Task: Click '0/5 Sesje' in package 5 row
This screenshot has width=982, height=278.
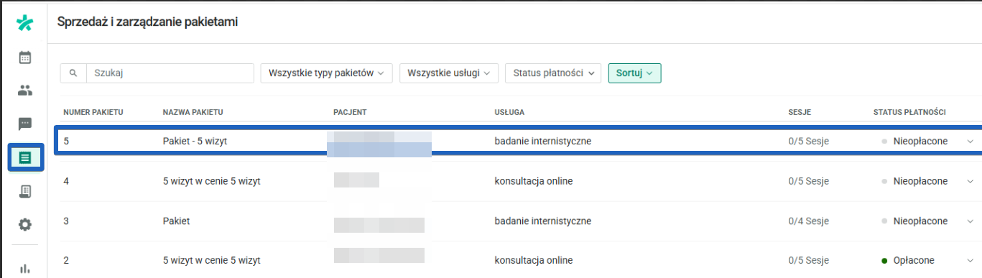Action: point(808,142)
